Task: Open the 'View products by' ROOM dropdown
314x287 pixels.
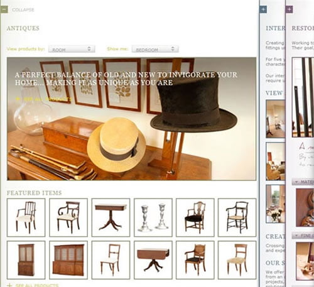Action: coord(72,49)
